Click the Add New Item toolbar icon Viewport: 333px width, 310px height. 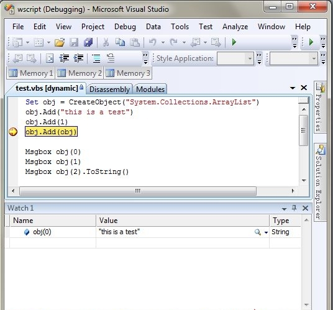(x=39, y=42)
